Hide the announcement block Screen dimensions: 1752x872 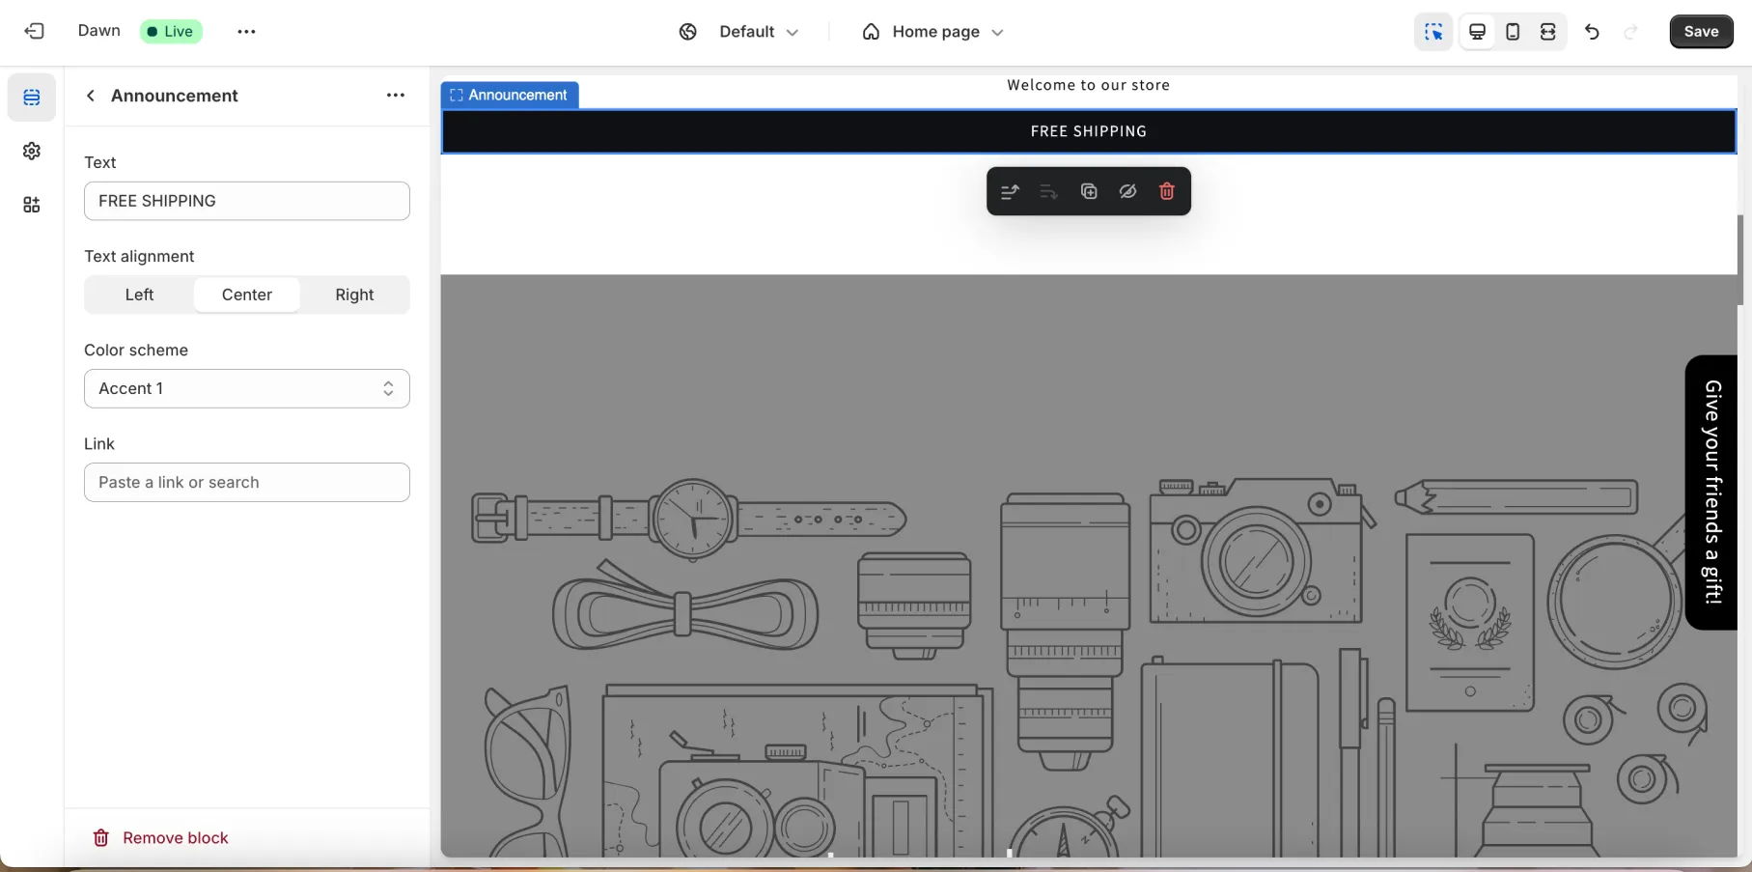tap(1127, 191)
